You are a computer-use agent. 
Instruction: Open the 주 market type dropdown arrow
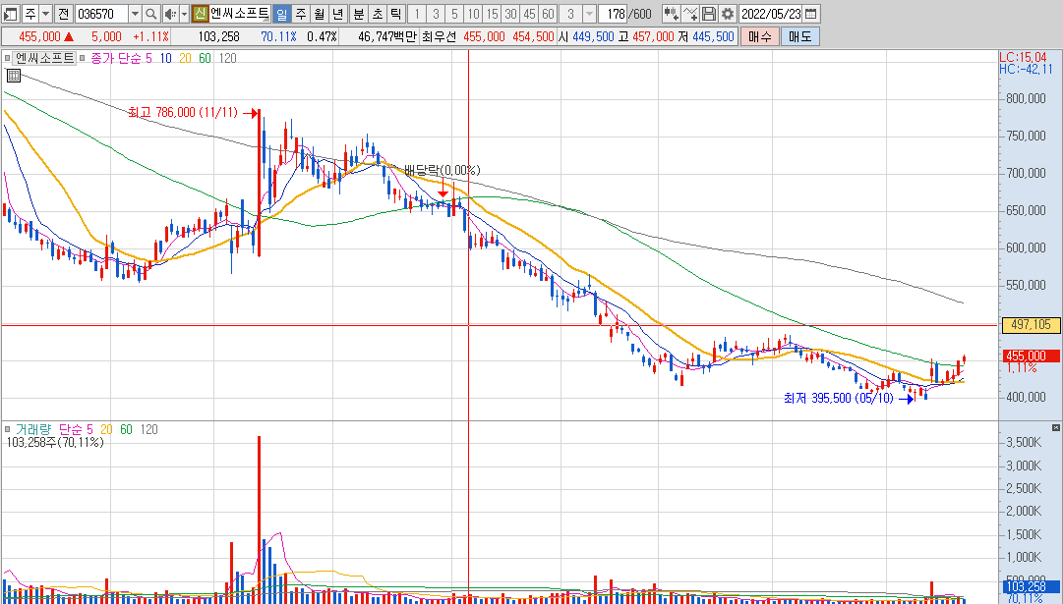45,14
